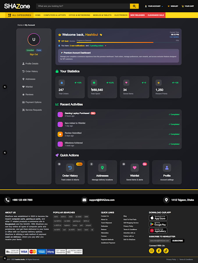Open Your Cart in header
198x263 pixels.
(x=188, y=6)
